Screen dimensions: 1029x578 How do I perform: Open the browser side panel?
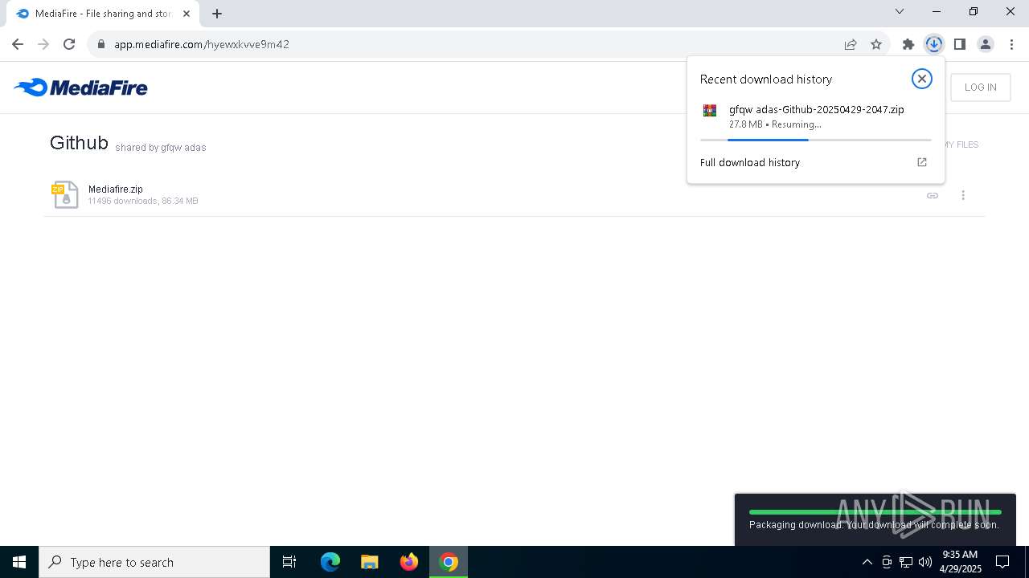point(959,44)
